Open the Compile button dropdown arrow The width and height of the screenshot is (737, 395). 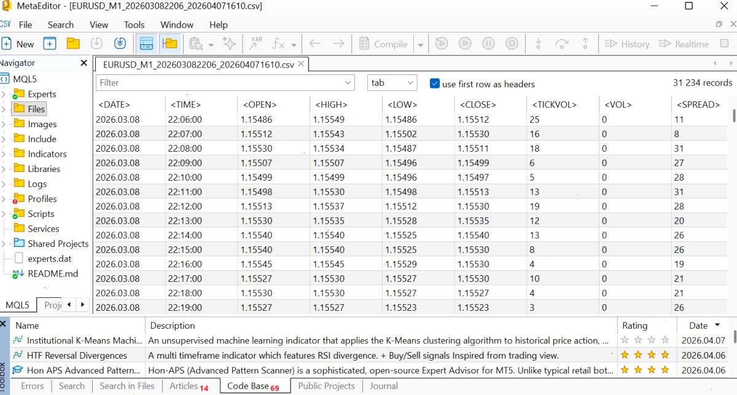pos(421,44)
